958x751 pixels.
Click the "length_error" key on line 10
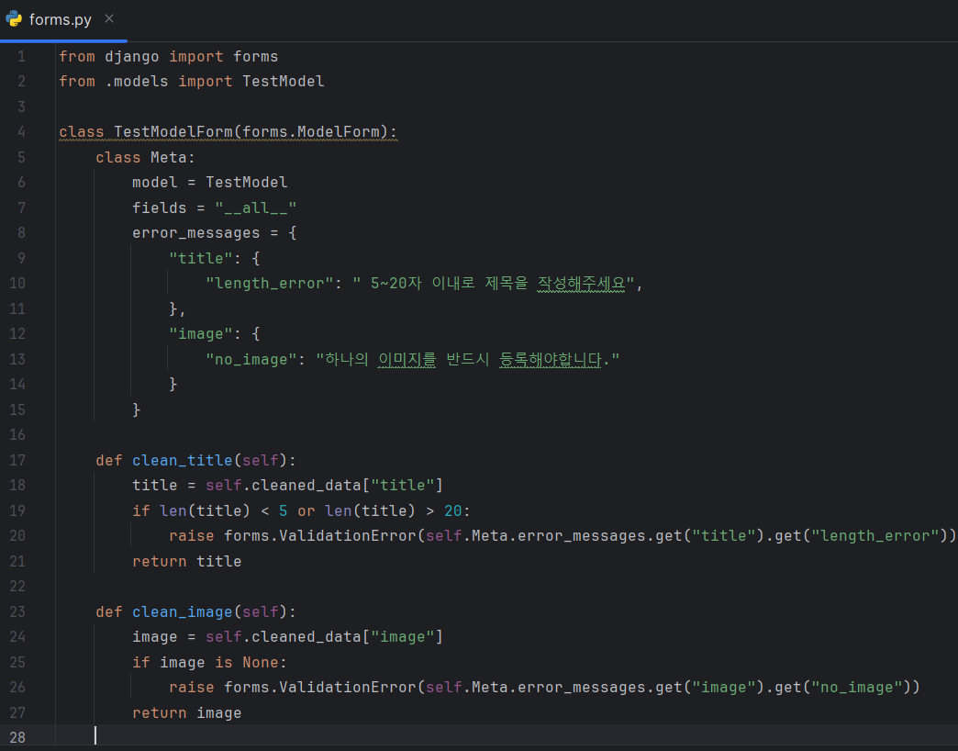pyautogui.click(x=270, y=284)
